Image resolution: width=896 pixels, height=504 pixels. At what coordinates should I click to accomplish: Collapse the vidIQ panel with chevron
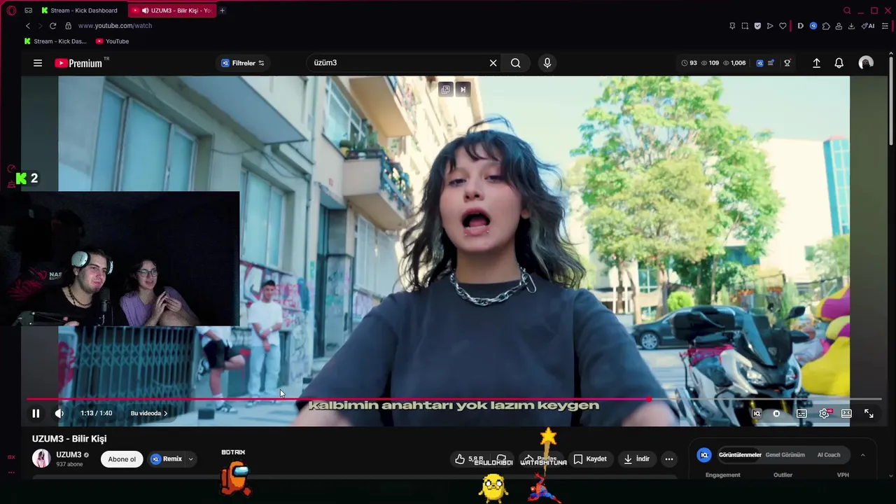[862, 455]
